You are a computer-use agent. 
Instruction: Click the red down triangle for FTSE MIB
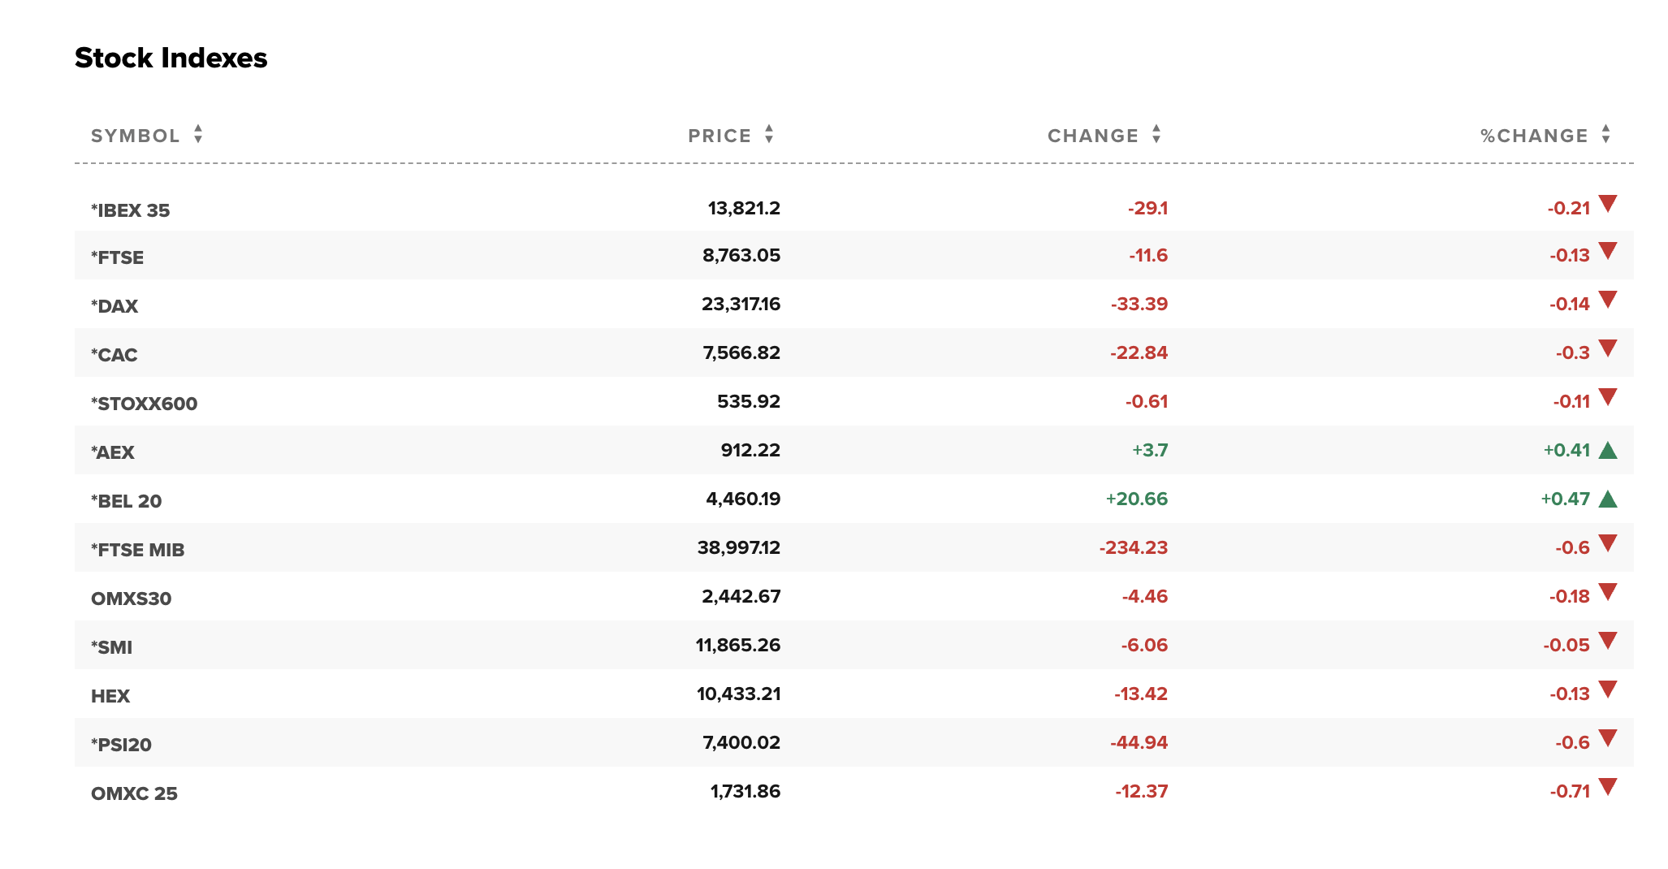[1608, 543]
